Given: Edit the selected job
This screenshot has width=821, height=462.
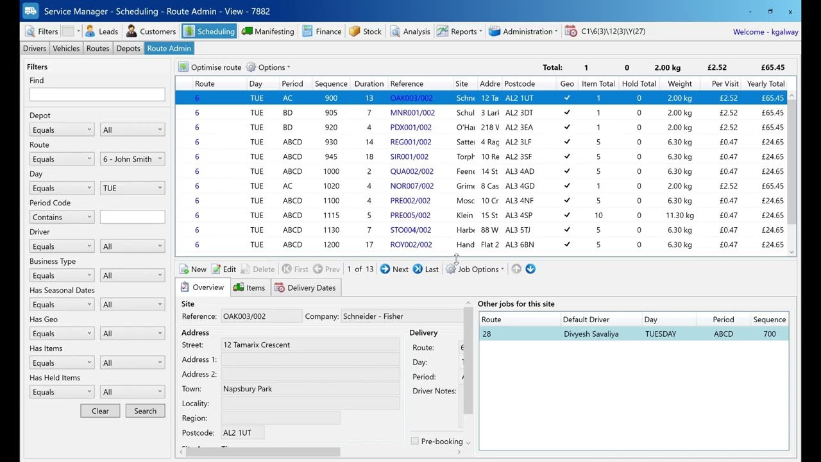Looking at the screenshot, I should point(224,269).
